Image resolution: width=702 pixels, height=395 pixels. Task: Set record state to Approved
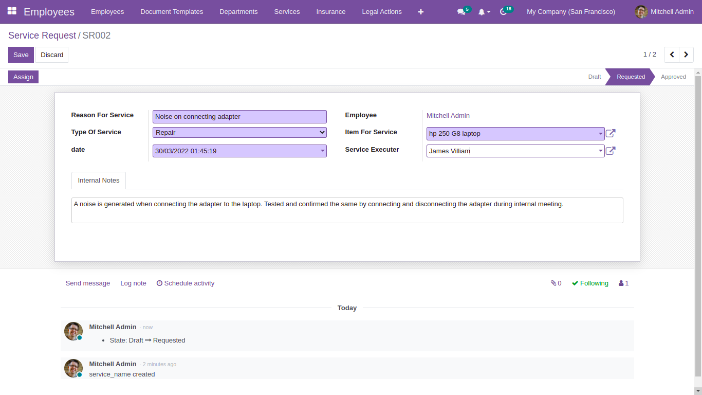click(673, 77)
